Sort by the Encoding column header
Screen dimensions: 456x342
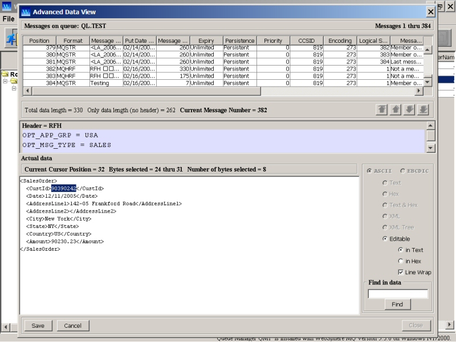tap(340, 40)
